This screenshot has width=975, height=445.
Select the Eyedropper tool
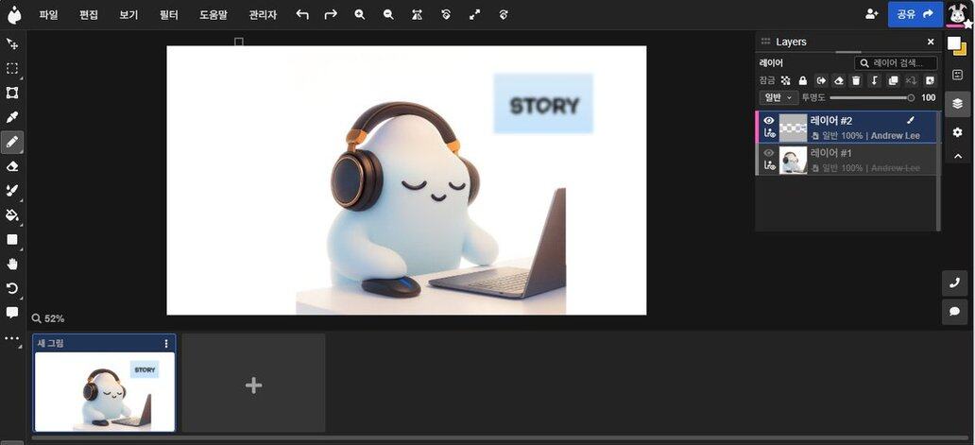tap(12, 117)
